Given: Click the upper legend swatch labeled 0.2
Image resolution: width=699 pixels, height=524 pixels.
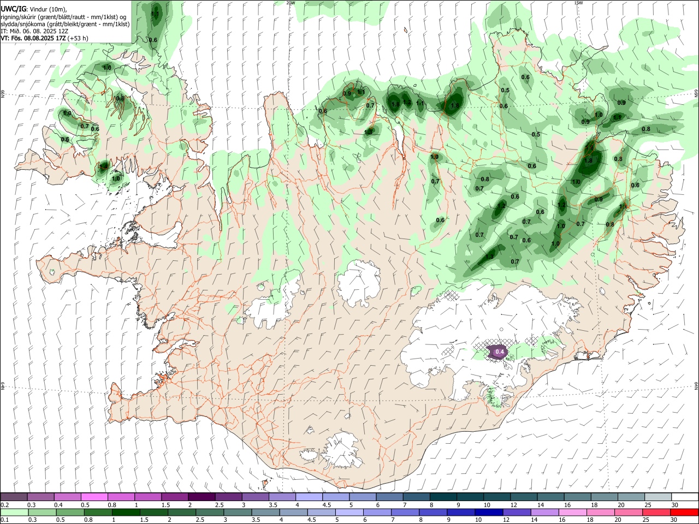Looking at the screenshot, I should [x=14, y=497].
